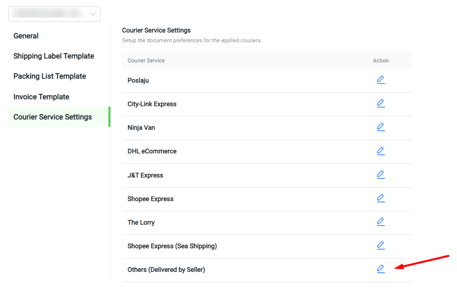The image size is (457, 288).
Task: Select the Invoice Template menu item
Action: point(41,97)
